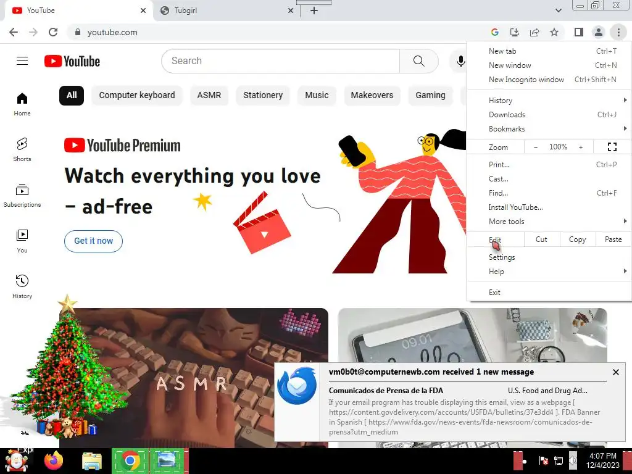
Task: Choose New window in Chrome menu
Action: pos(549,65)
